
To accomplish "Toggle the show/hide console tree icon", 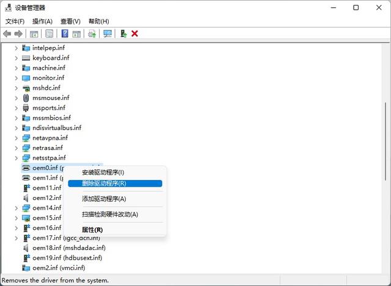I will (34, 34).
